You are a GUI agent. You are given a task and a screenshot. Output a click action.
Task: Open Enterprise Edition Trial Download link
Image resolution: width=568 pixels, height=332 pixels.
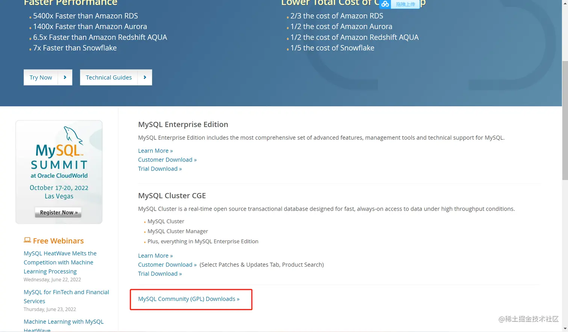160,169
